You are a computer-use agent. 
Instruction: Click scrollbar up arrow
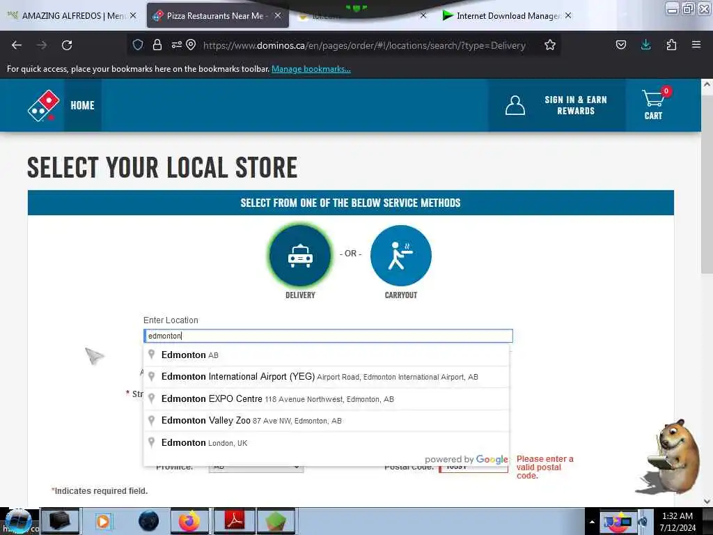(707, 84)
